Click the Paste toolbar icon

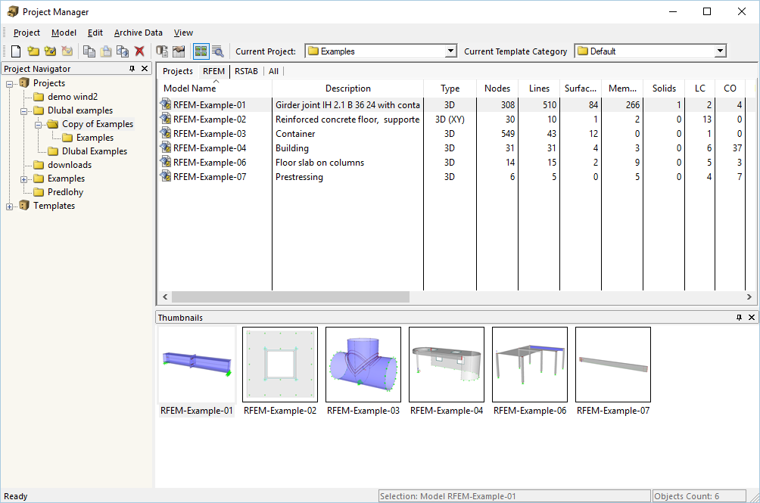click(106, 51)
